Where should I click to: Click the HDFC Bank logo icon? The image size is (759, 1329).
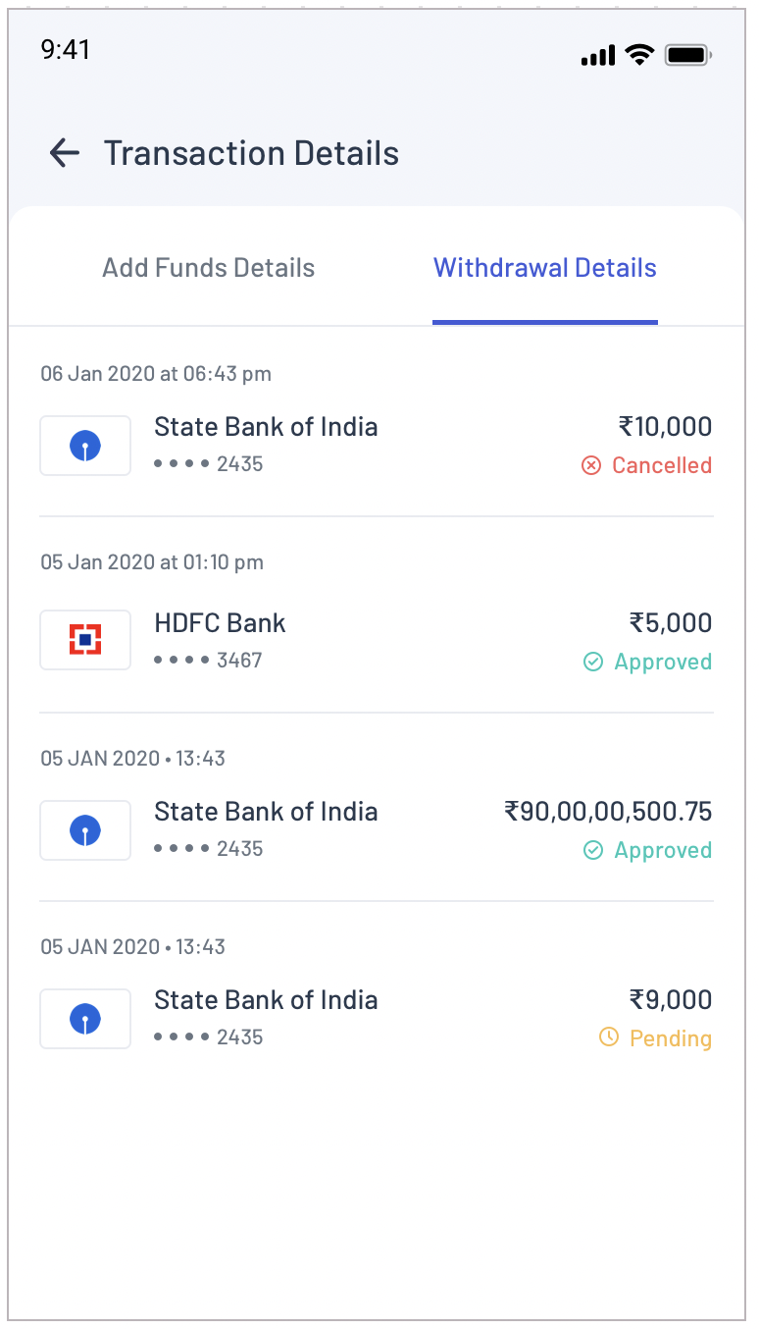(85, 640)
